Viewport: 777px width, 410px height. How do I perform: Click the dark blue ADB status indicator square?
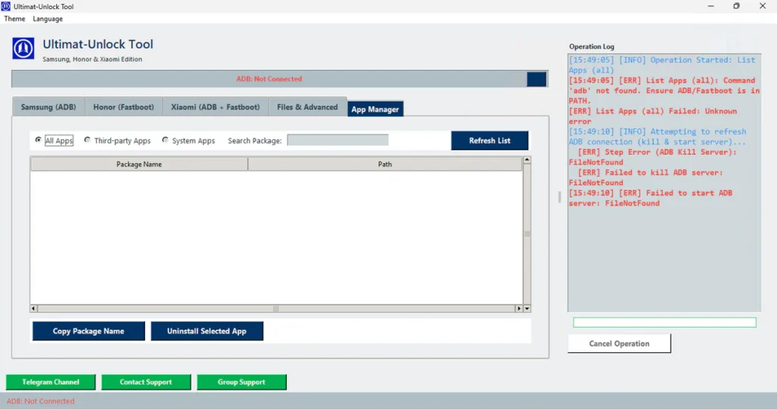[536, 79]
